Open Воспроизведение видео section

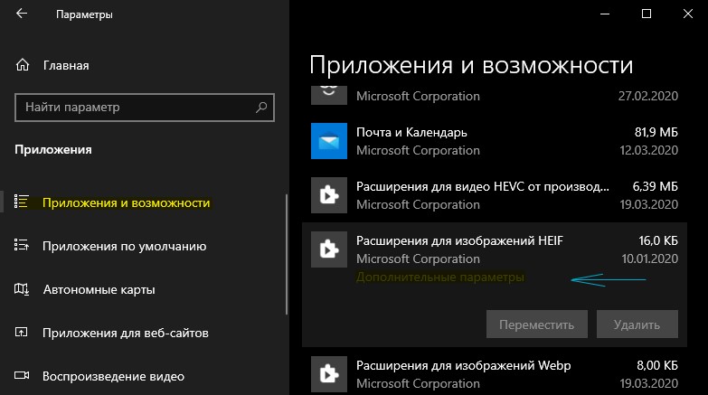pyautogui.click(x=113, y=376)
